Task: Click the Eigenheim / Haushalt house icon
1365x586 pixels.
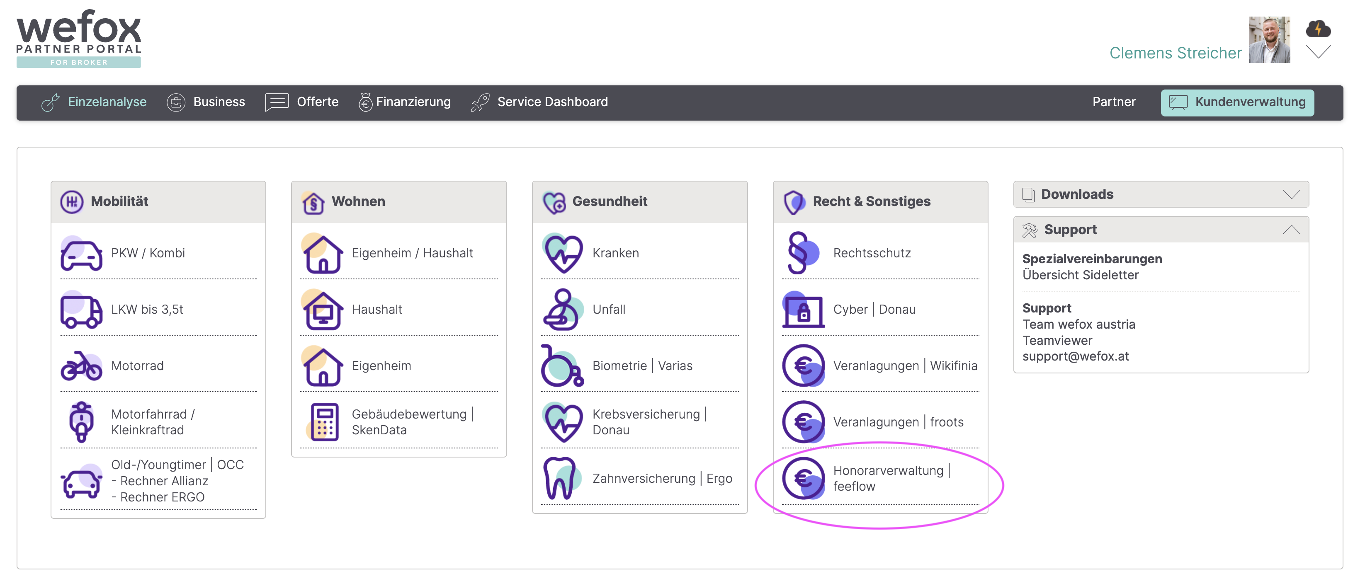Action: tap(322, 254)
